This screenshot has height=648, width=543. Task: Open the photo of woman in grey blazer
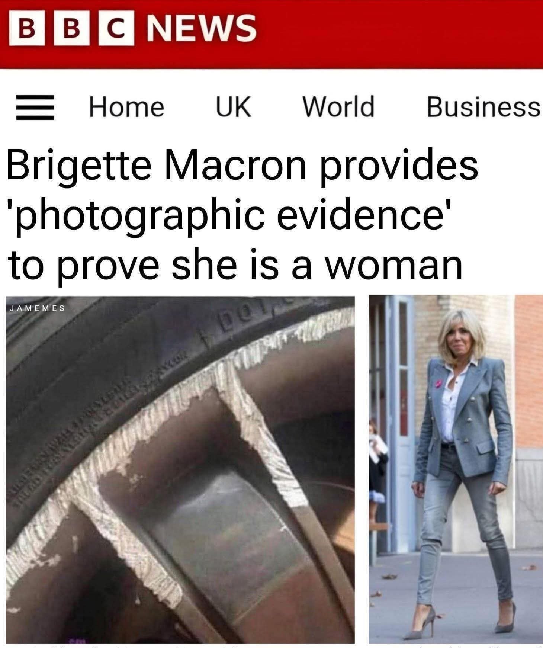456,469
